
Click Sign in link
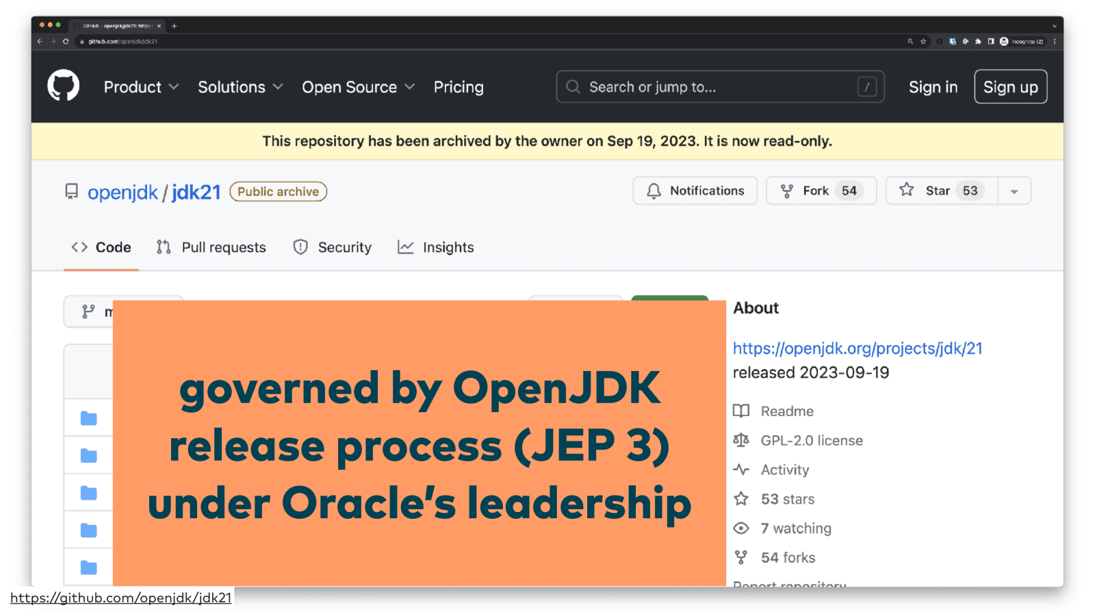933,87
